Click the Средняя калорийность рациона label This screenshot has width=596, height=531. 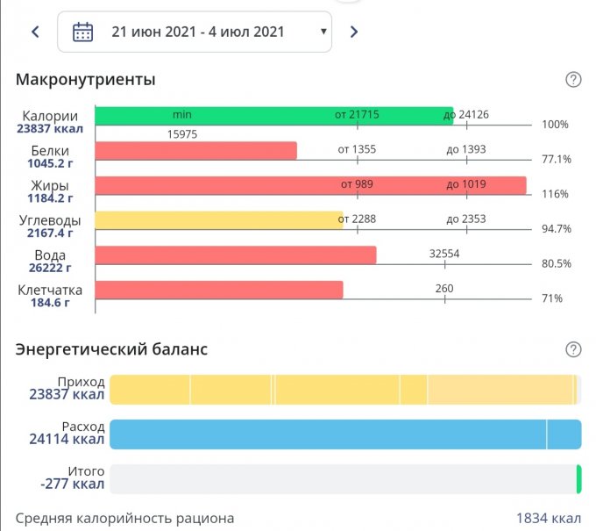[x=124, y=519]
